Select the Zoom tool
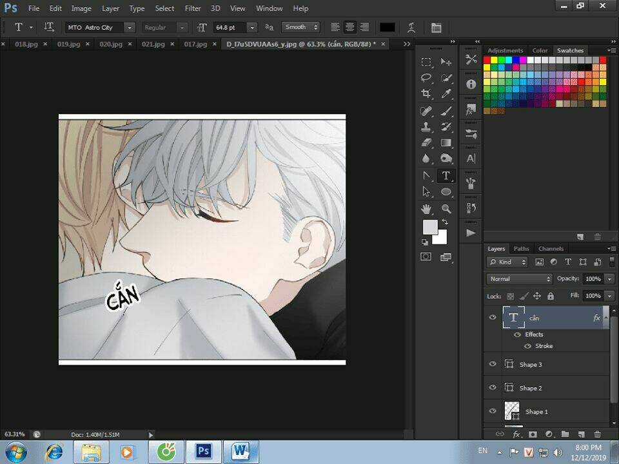This screenshot has height=464, width=619. point(446,208)
